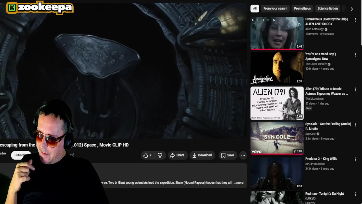Visit Syn Cole channel
The image size is (362, 204).
tap(310, 134)
